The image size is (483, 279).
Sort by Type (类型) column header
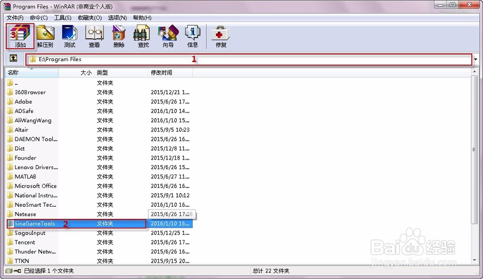[x=121, y=72]
